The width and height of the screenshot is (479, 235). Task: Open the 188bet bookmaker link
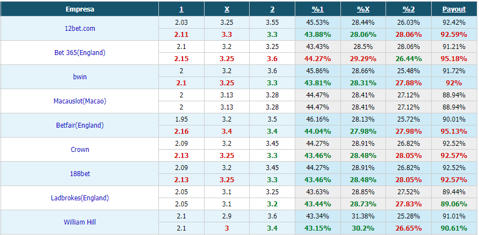(80, 173)
